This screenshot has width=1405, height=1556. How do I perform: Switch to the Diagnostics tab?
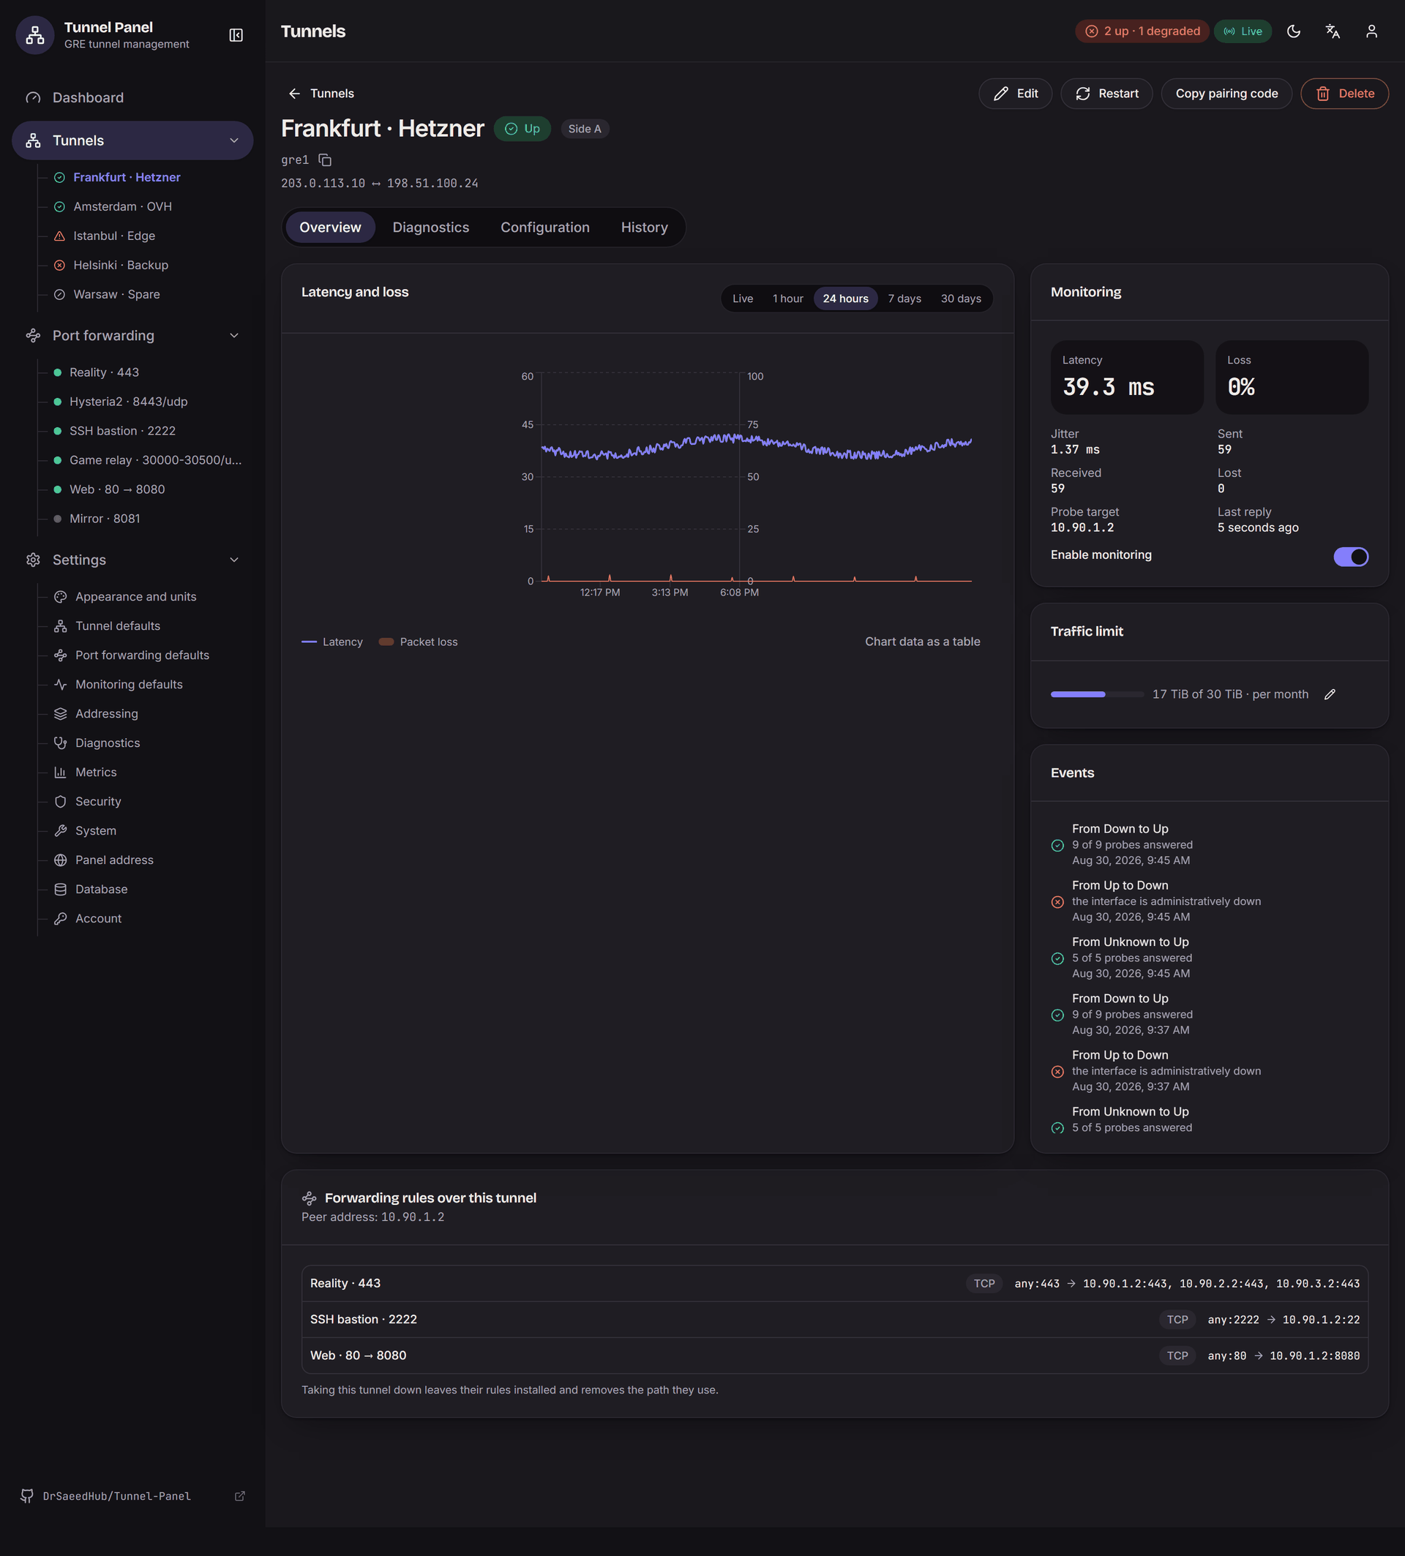pyautogui.click(x=430, y=227)
